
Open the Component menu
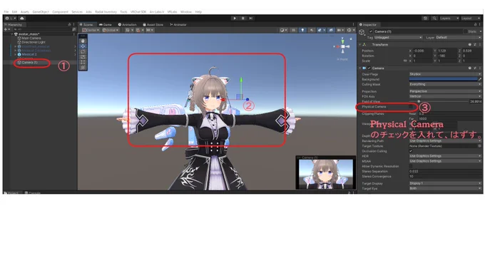60,11
